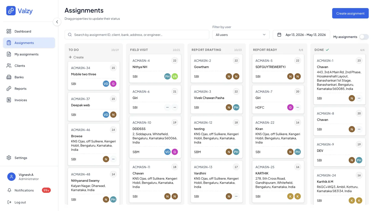Click the Log out icon
Screen dimensions: 375x211
click(x=9, y=202)
